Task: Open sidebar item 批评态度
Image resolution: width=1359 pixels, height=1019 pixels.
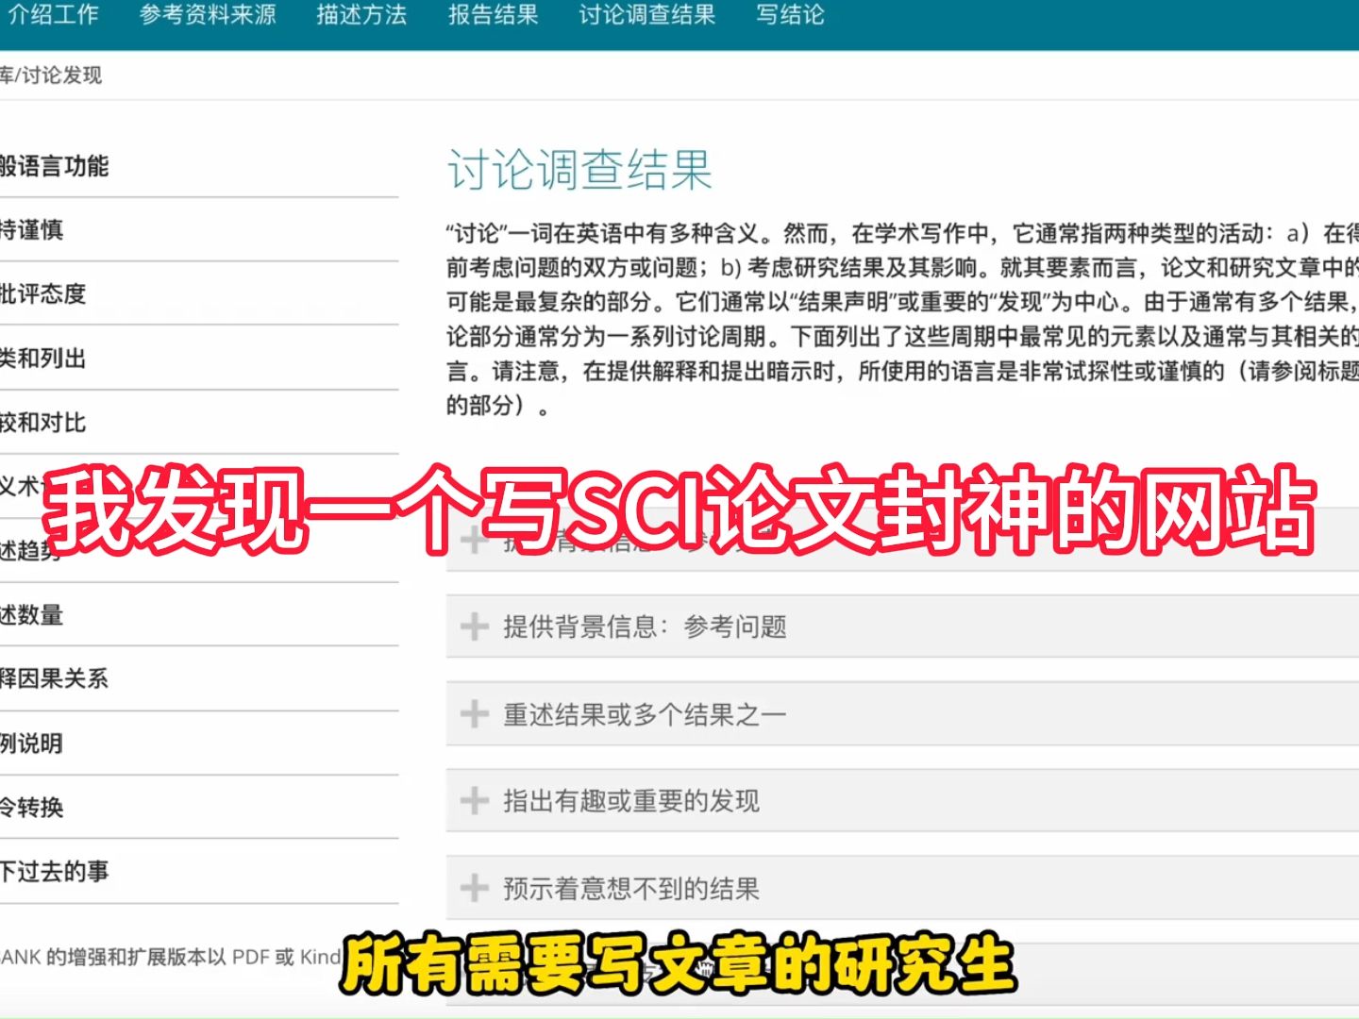Action: click(x=42, y=294)
